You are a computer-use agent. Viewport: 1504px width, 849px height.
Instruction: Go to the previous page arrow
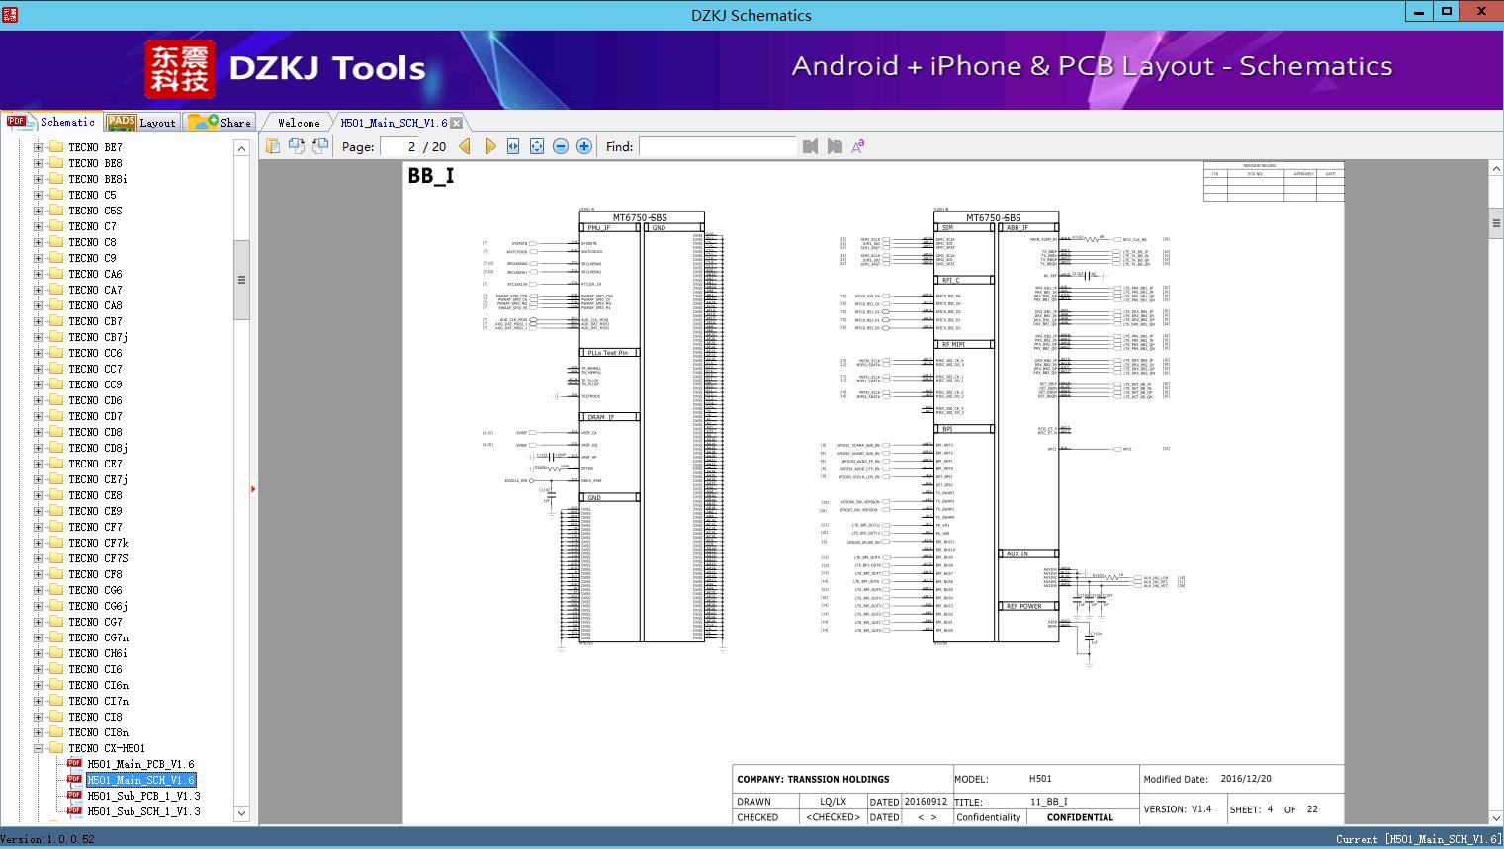[x=467, y=146]
